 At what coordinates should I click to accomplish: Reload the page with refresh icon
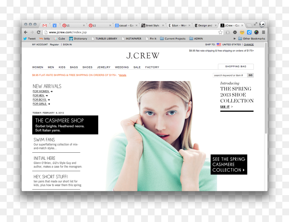(x=39, y=32)
